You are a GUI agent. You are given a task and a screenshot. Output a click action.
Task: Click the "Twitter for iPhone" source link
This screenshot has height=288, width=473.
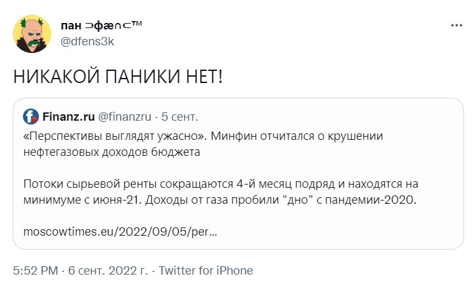click(x=206, y=271)
